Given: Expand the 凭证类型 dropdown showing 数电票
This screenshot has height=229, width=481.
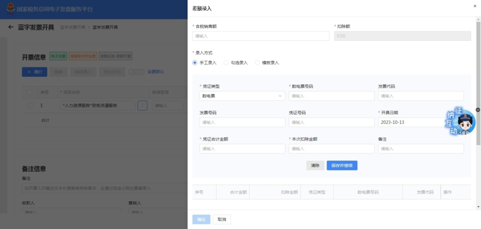Looking at the screenshot, I should [242, 96].
